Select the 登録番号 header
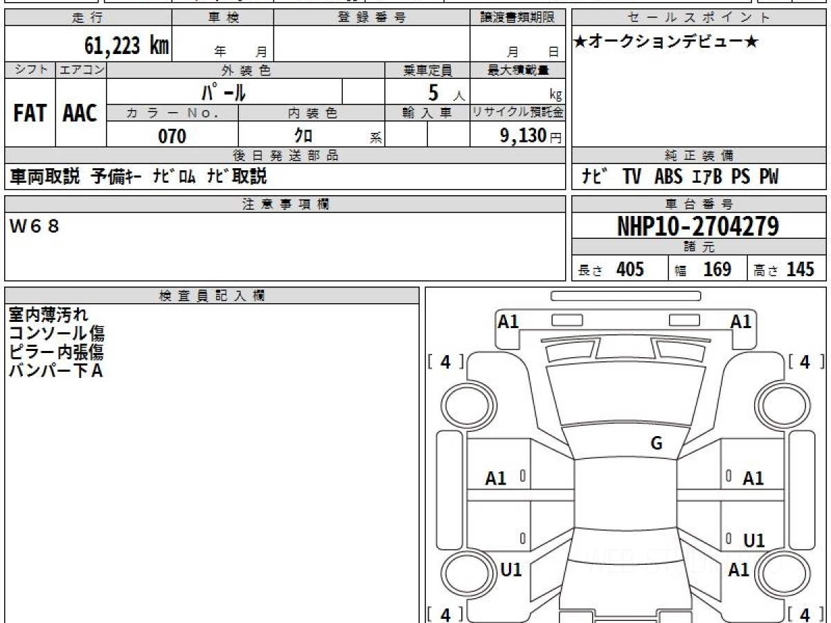The image size is (831, 623). click(x=372, y=18)
